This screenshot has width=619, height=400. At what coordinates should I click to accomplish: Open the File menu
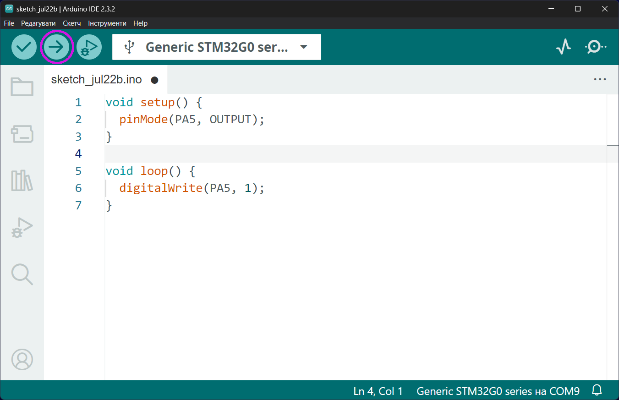pos(9,23)
